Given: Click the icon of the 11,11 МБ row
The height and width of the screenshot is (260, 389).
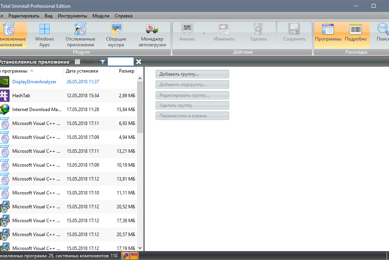Looking at the screenshot, I should [5, 193].
